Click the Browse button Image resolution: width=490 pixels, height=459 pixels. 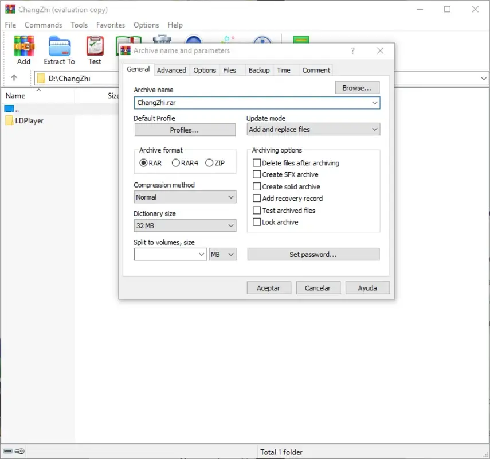pos(356,87)
